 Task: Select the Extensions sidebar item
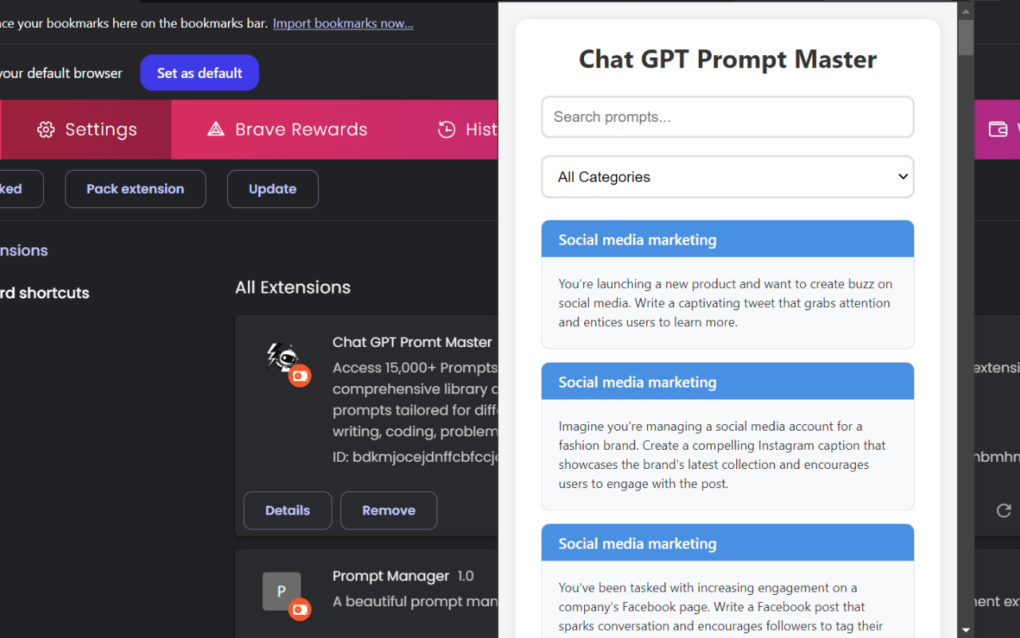(24, 250)
